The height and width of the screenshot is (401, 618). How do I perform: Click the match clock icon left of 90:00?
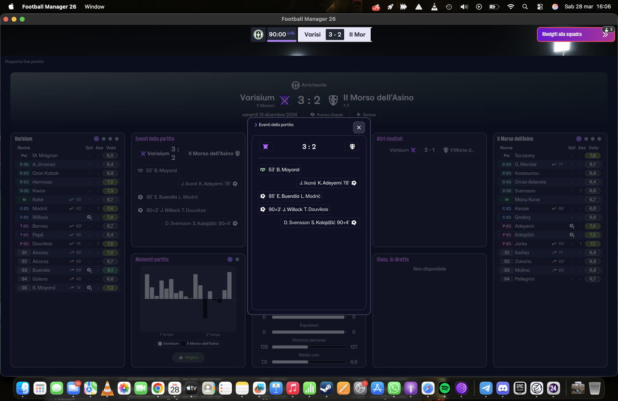[x=258, y=34]
